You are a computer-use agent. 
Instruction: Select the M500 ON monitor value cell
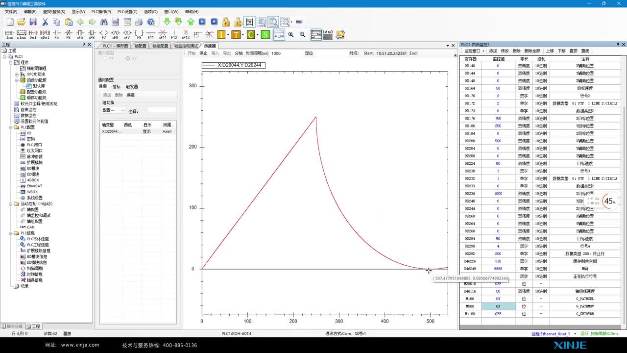(498, 306)
